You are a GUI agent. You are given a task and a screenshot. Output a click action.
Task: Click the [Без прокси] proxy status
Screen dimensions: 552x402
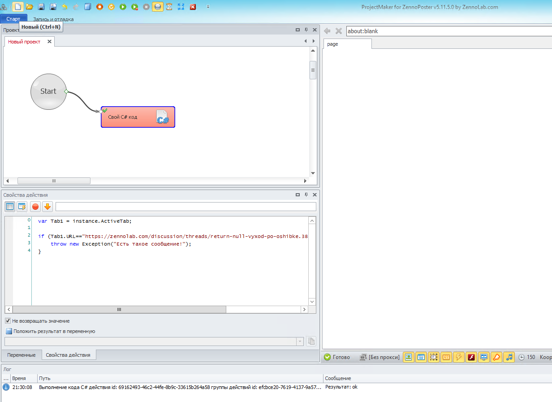coord(380,357)
